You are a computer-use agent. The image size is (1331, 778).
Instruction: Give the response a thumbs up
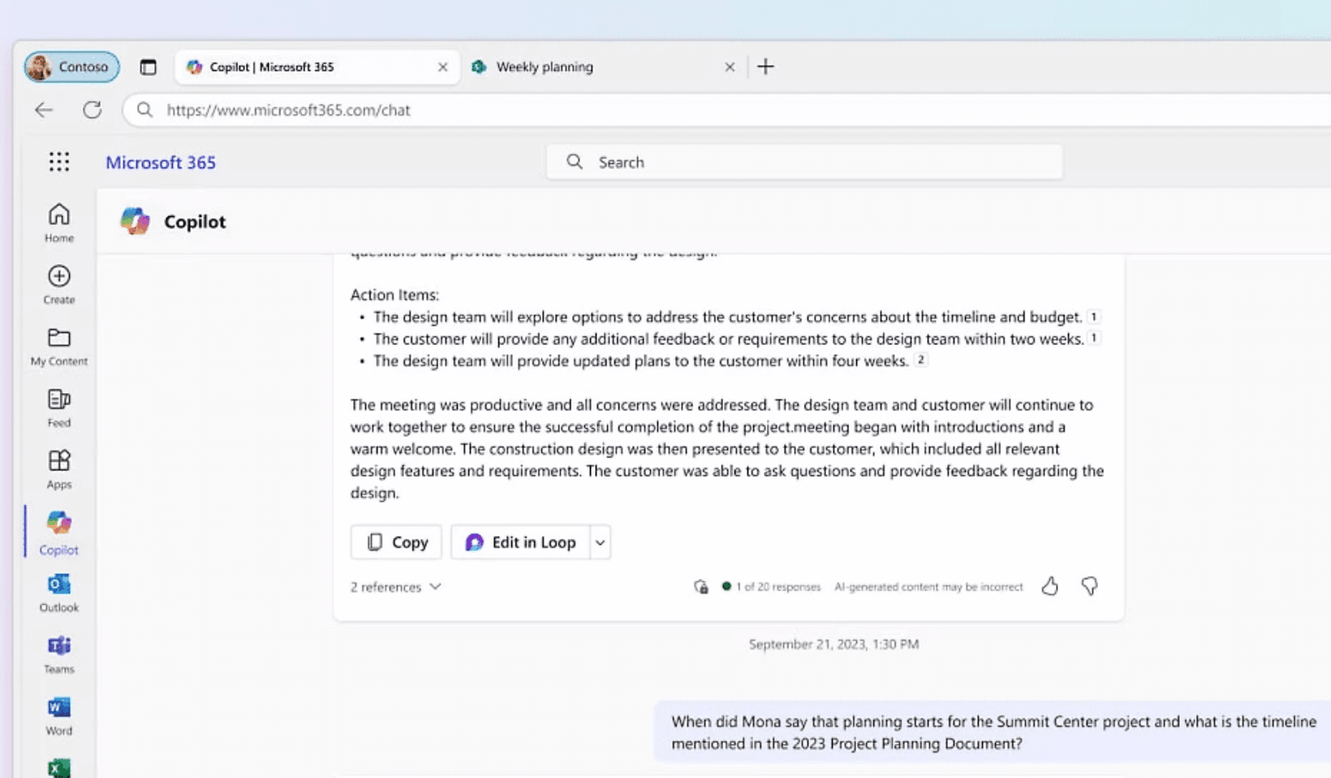click(1050, 587)
